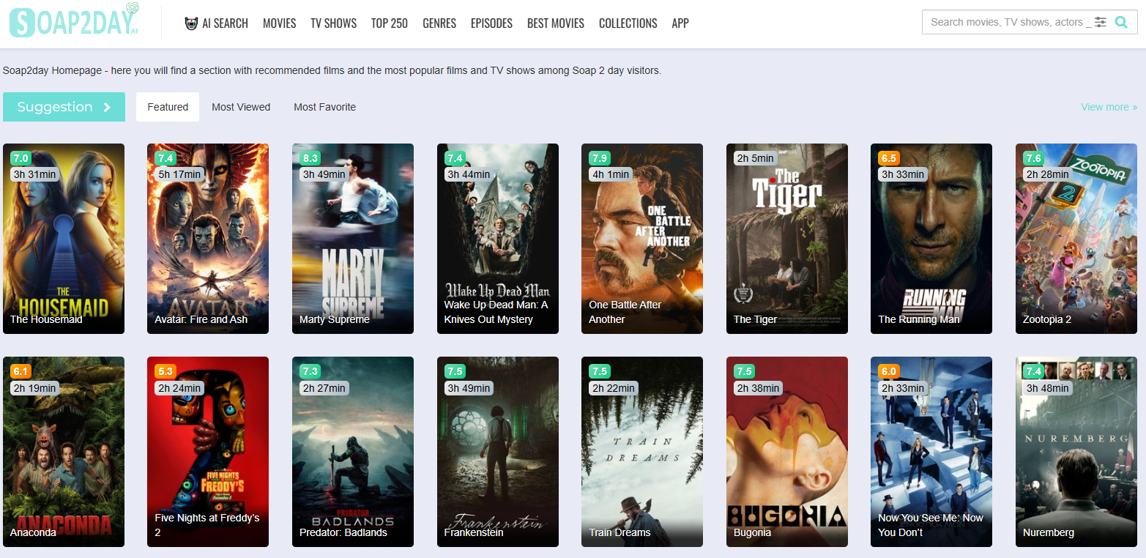Click the View more link

pos(1109,107)
